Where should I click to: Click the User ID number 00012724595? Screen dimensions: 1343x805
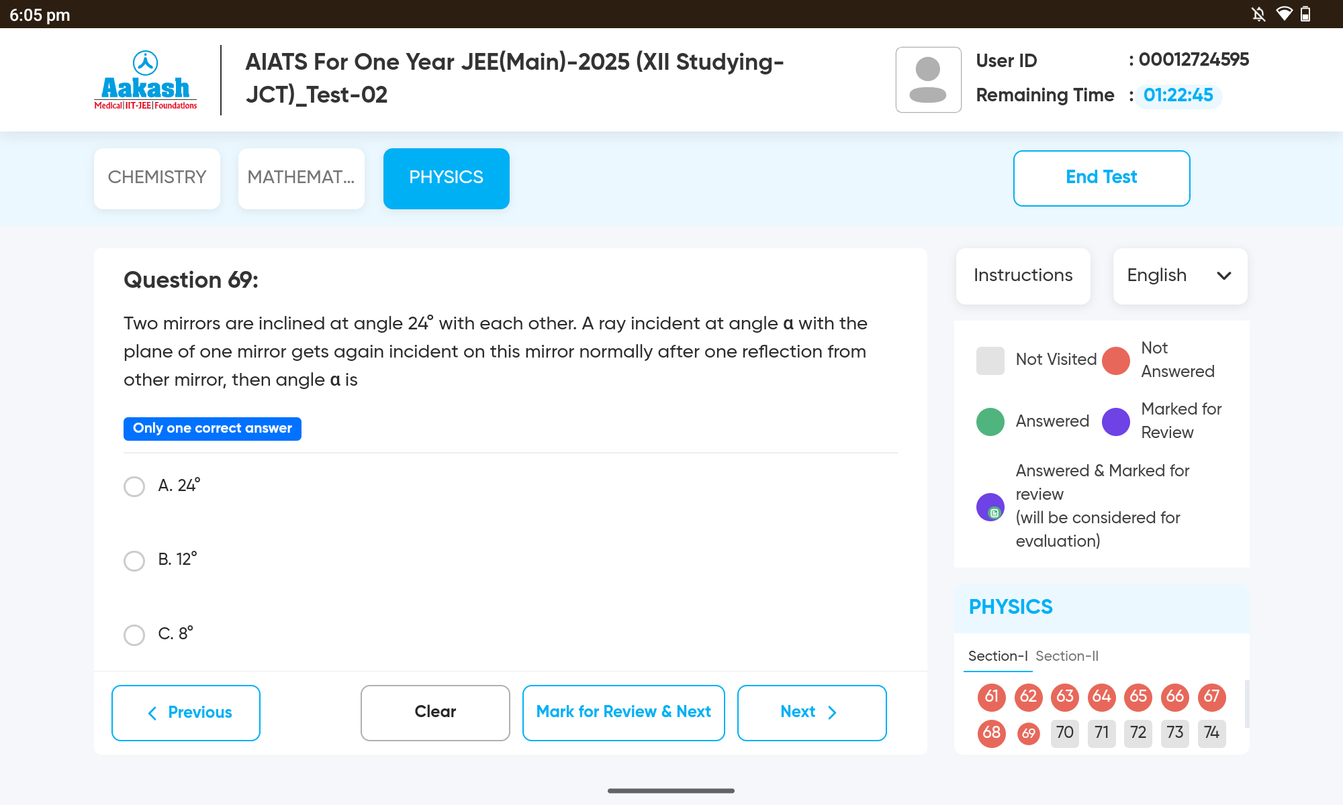point(1194,60)
